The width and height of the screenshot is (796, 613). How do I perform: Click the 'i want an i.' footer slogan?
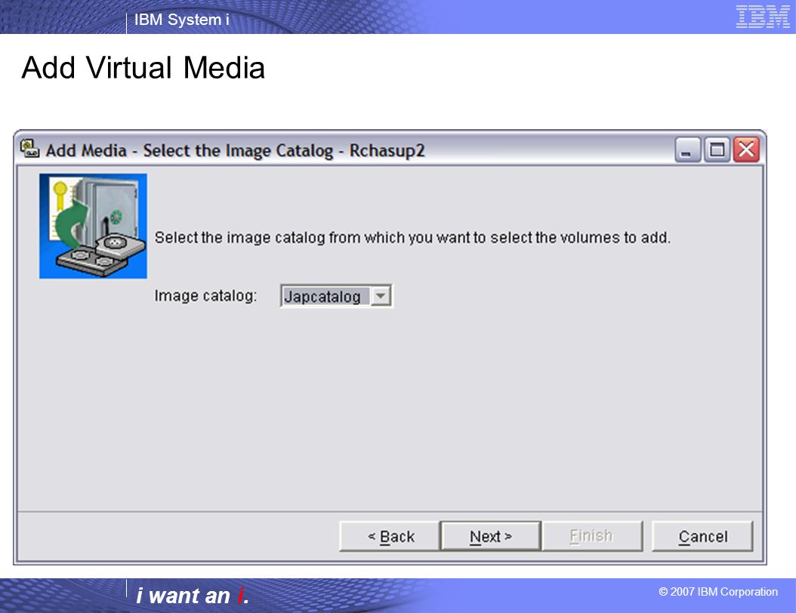[193, 595]
